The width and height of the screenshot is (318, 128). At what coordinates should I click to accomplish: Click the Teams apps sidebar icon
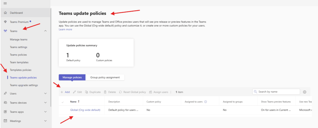click(x=5, y=112)
